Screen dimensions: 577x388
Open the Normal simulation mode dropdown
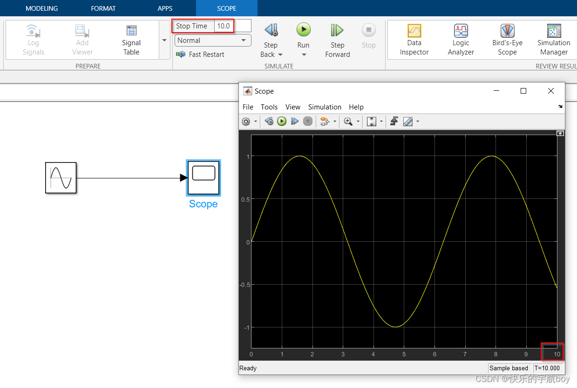[213, 41]
